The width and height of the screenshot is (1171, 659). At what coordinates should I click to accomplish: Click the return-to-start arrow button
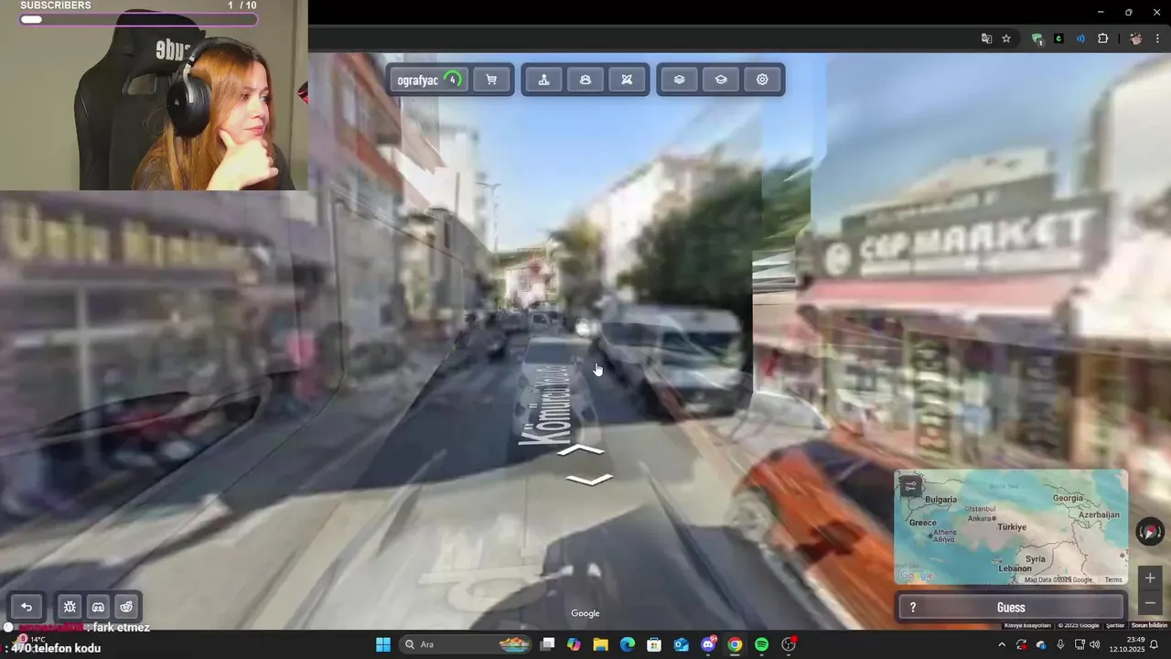(27, 607)
